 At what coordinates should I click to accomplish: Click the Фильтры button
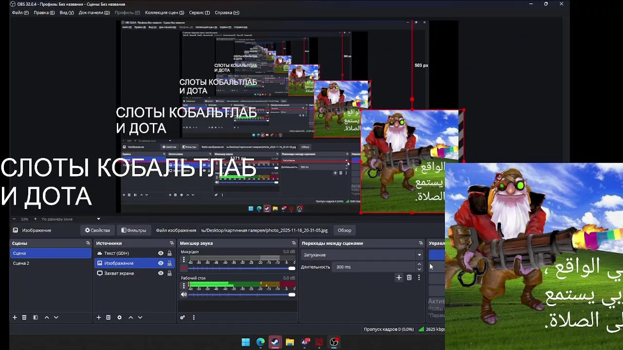[x=133, y=230]
